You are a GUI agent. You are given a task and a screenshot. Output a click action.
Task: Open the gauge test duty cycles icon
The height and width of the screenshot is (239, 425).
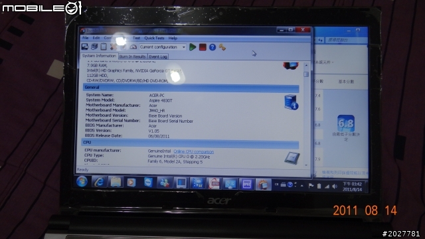click(x=133, y=47)
